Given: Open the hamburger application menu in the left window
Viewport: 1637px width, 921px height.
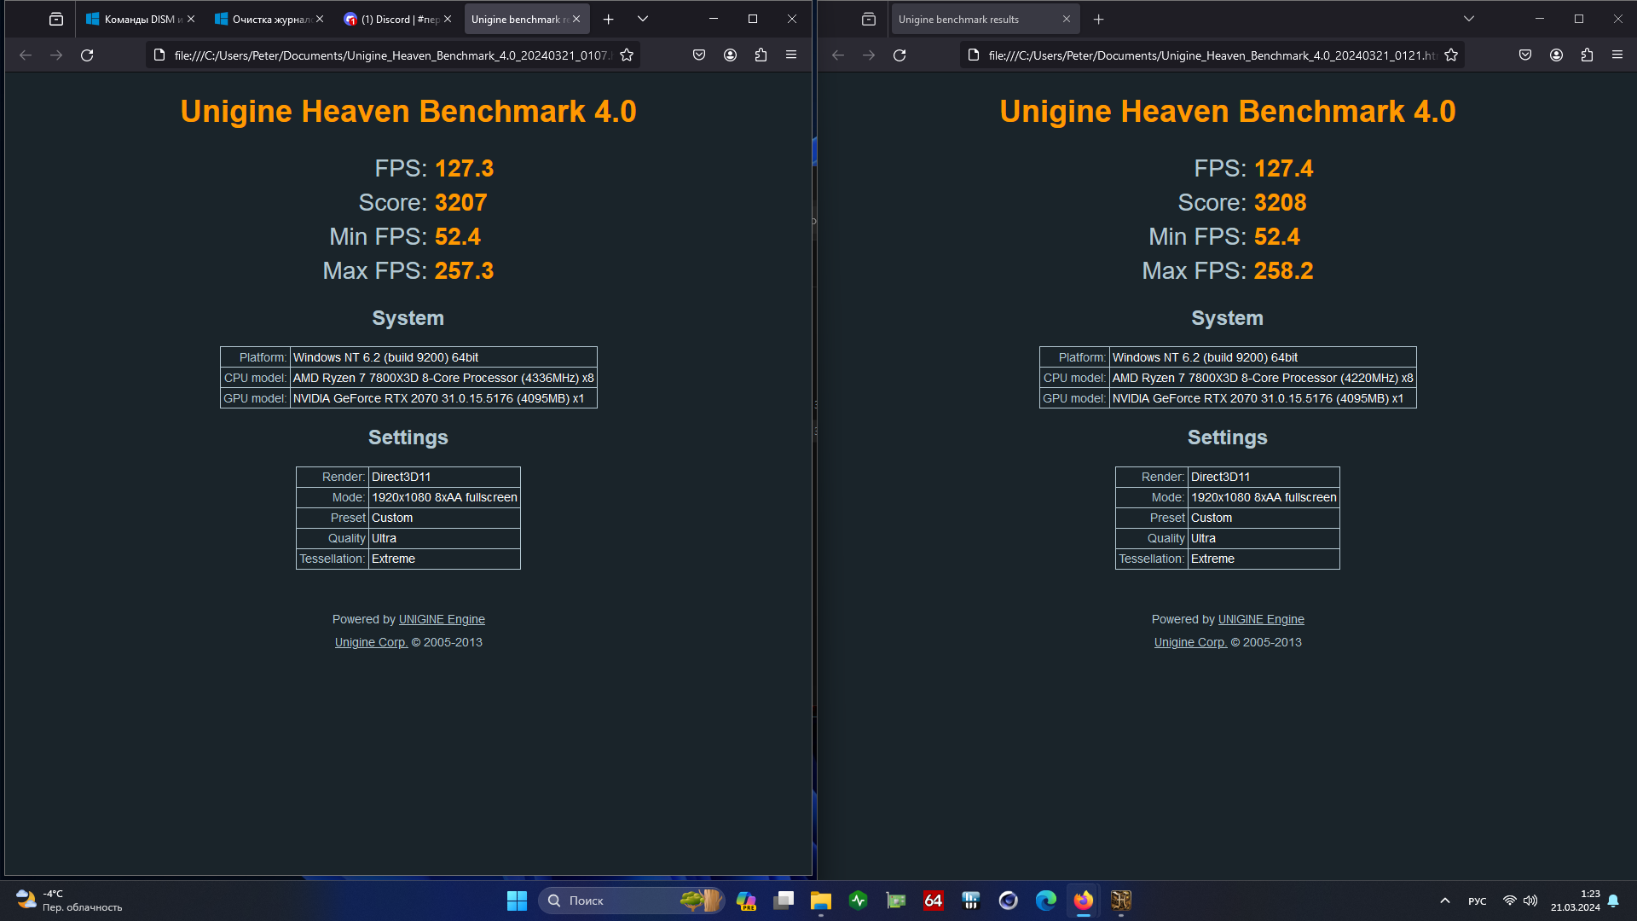Looking at the screenshot, I should 791,55.
